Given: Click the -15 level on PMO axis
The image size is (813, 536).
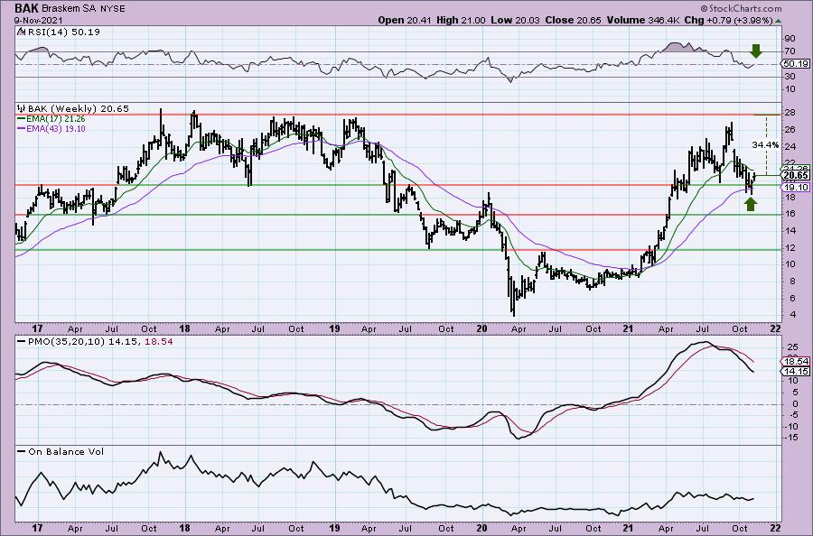Looking at the screenshot, I should (791, 439).
